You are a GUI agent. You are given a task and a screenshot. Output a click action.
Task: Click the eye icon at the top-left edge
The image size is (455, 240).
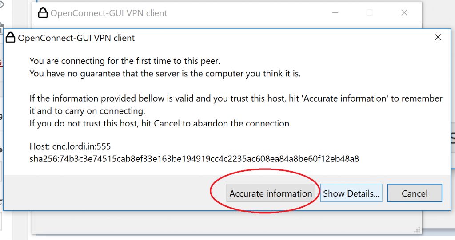click(2, 4)
